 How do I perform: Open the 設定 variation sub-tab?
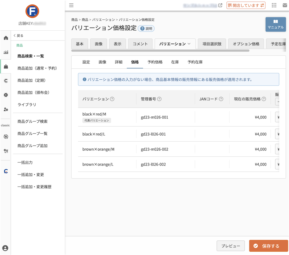click(x=86, y=62)
